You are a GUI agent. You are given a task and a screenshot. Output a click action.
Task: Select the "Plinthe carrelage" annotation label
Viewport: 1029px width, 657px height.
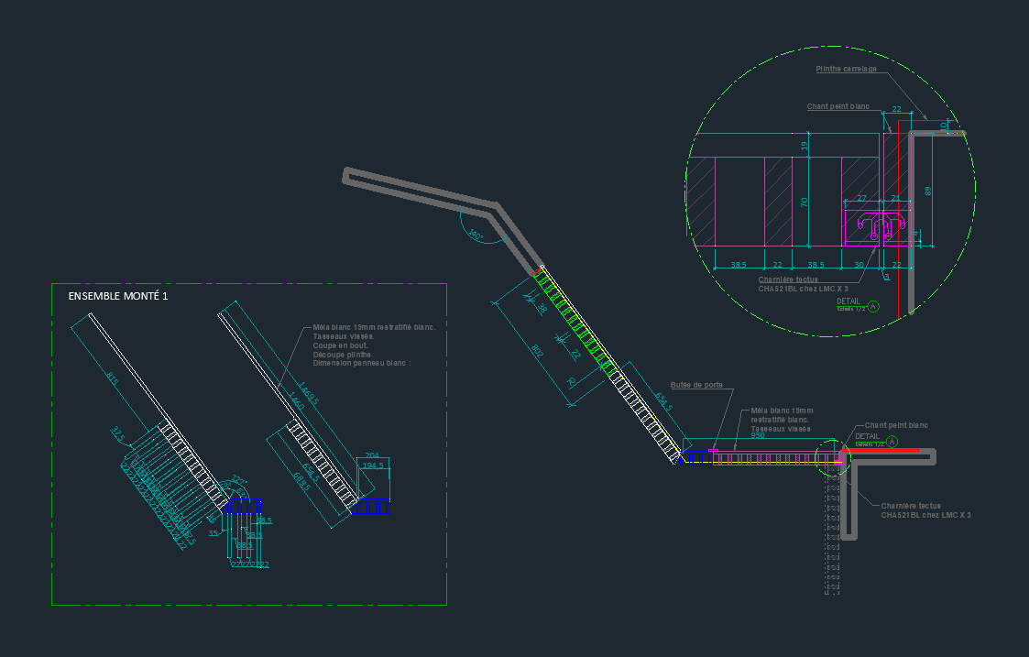click(846, 69)
